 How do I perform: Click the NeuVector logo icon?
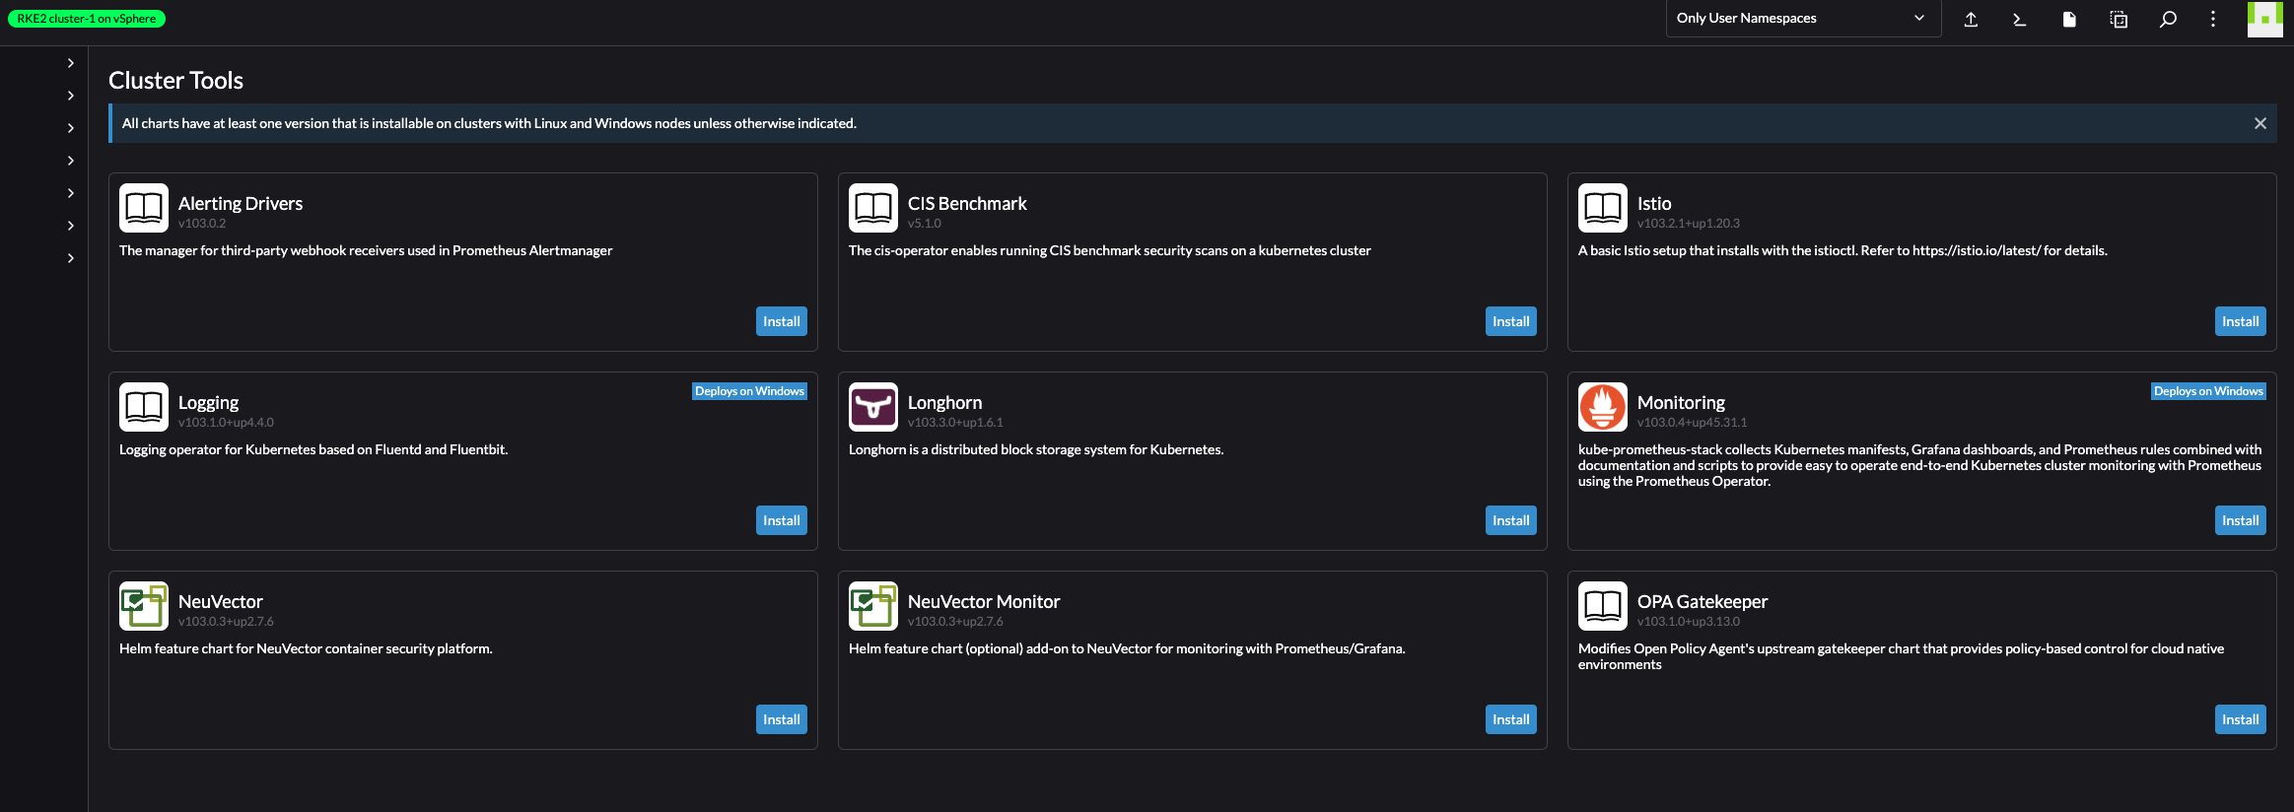(144, 606)
